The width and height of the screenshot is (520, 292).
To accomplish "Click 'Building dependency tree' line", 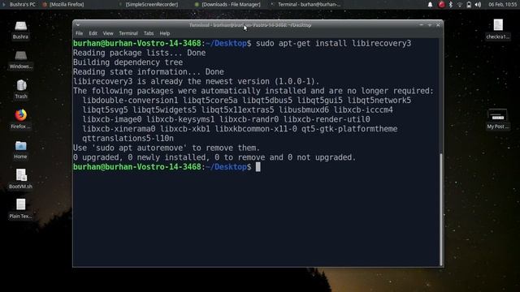I will (128, 62).
